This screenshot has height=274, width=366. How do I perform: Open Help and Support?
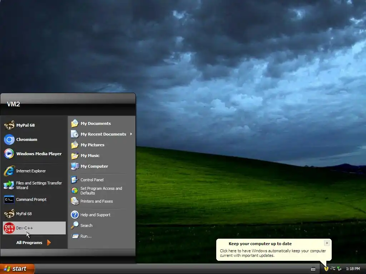(x=102, y=215)
